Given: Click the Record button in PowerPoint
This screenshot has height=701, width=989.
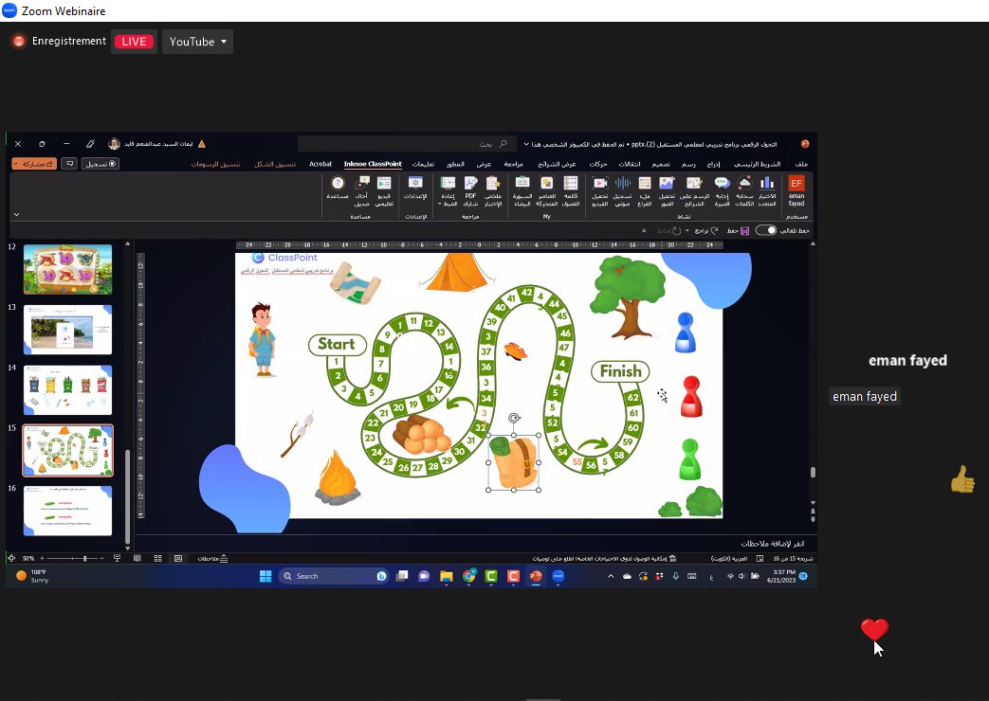Looking at the screenshot, I should pyautogui.click(x=101, y=164).
